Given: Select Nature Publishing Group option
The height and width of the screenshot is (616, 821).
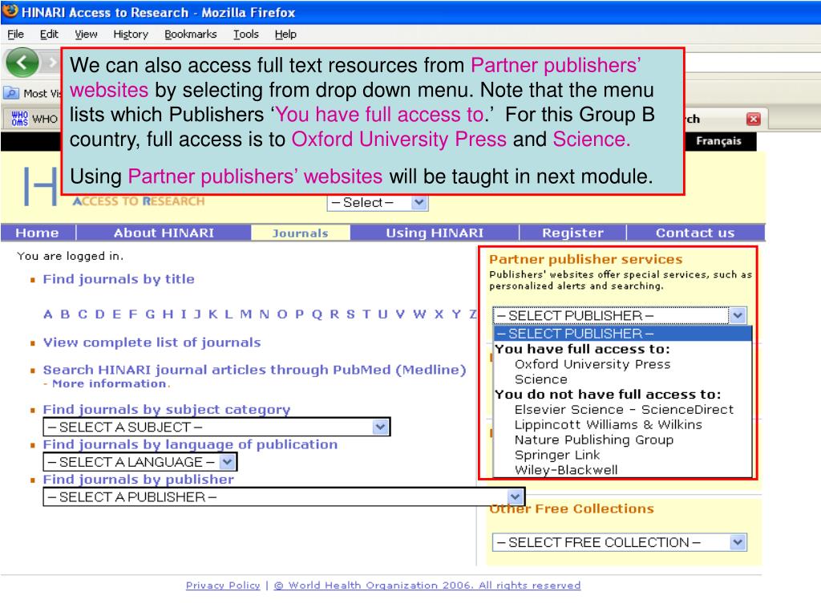Looking at the screenshot, I should [x=594, y=440].
